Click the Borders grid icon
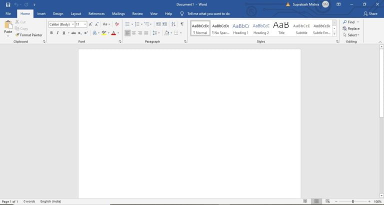Image resolution: width=384 pixels, height=205 pixels. (176, 33)
